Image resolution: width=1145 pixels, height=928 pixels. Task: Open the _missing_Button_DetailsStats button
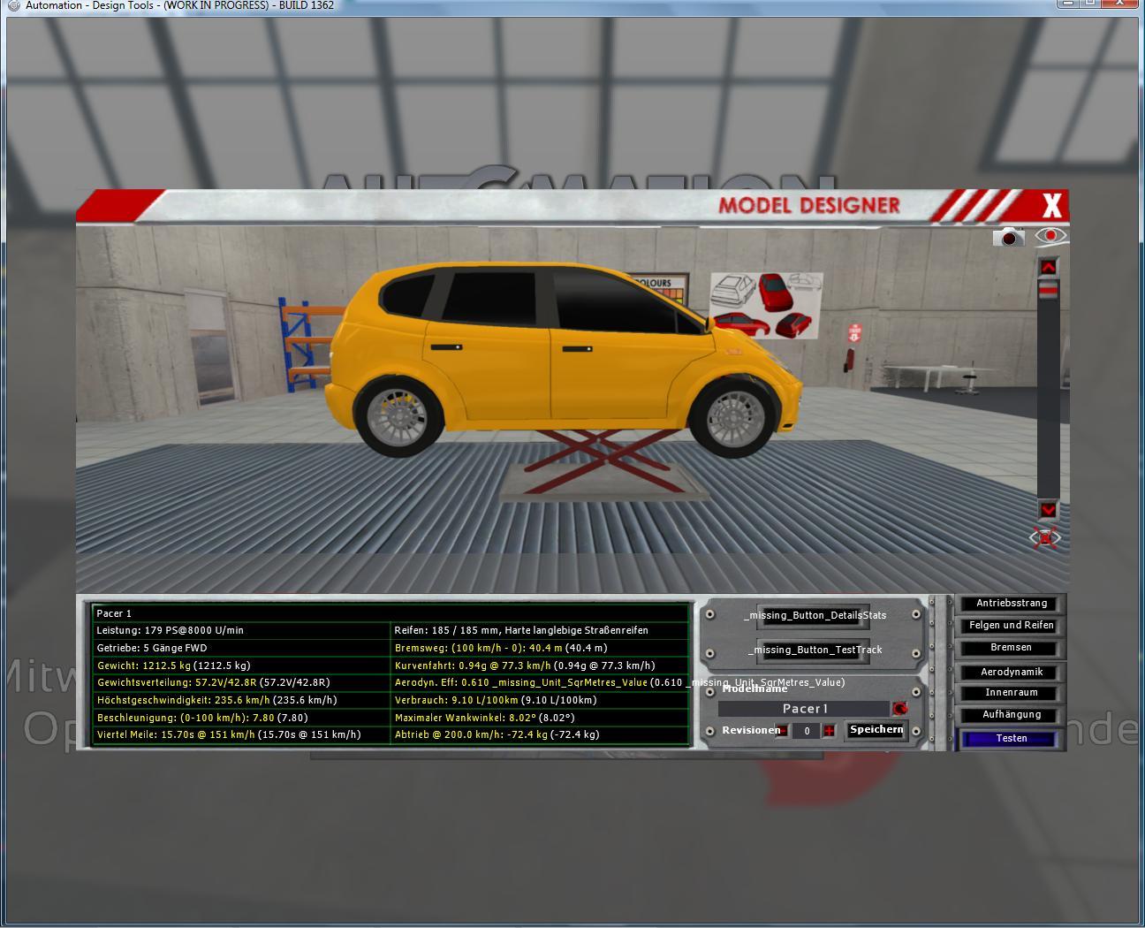pyautogui.click(x=814, y=615)
